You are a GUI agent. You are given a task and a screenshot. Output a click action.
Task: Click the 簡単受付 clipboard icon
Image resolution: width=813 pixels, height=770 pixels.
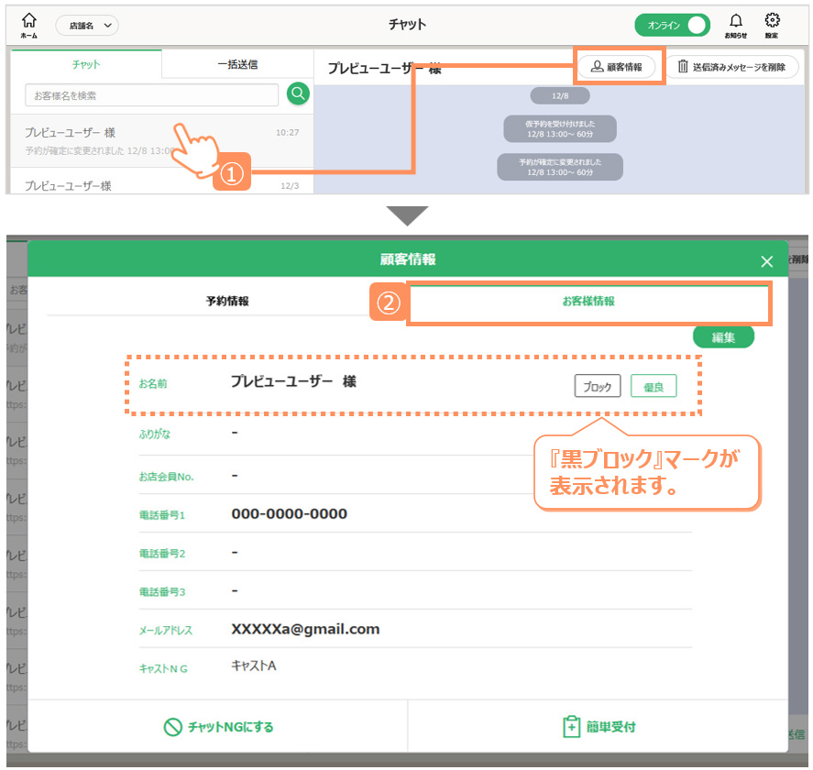click(571, 727)
